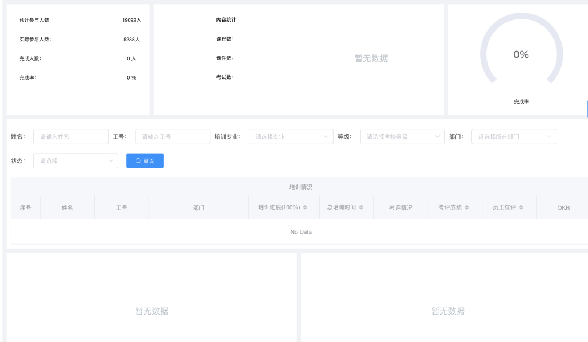Sort by 考评成绩 column arrows
The image size is (588, 342).
(x=467, y=207)
